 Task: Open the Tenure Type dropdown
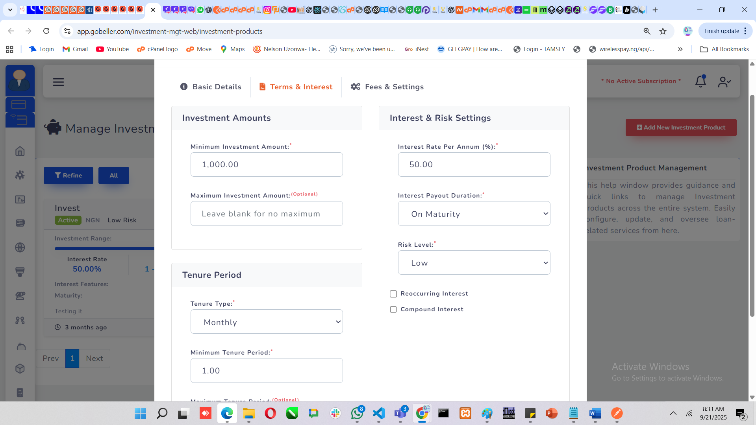point(267,322)
